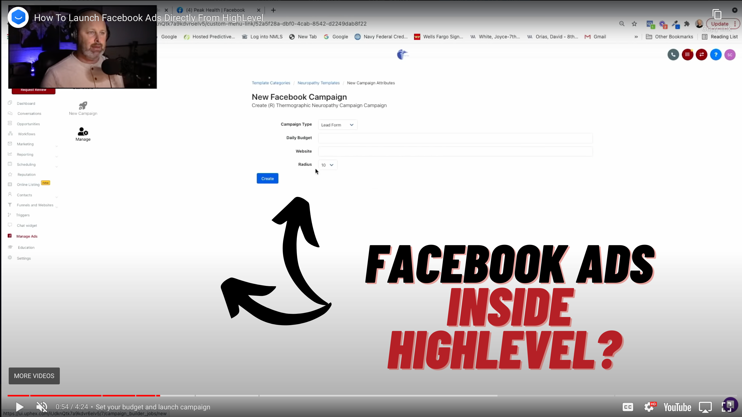The image size is (742, 417).
Task: Click the Create button
Action: tap(267, 178)
